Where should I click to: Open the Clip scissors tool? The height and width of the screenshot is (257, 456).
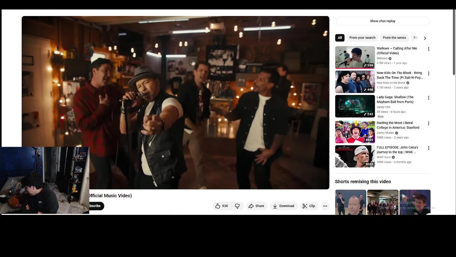[x=309, y=206]
